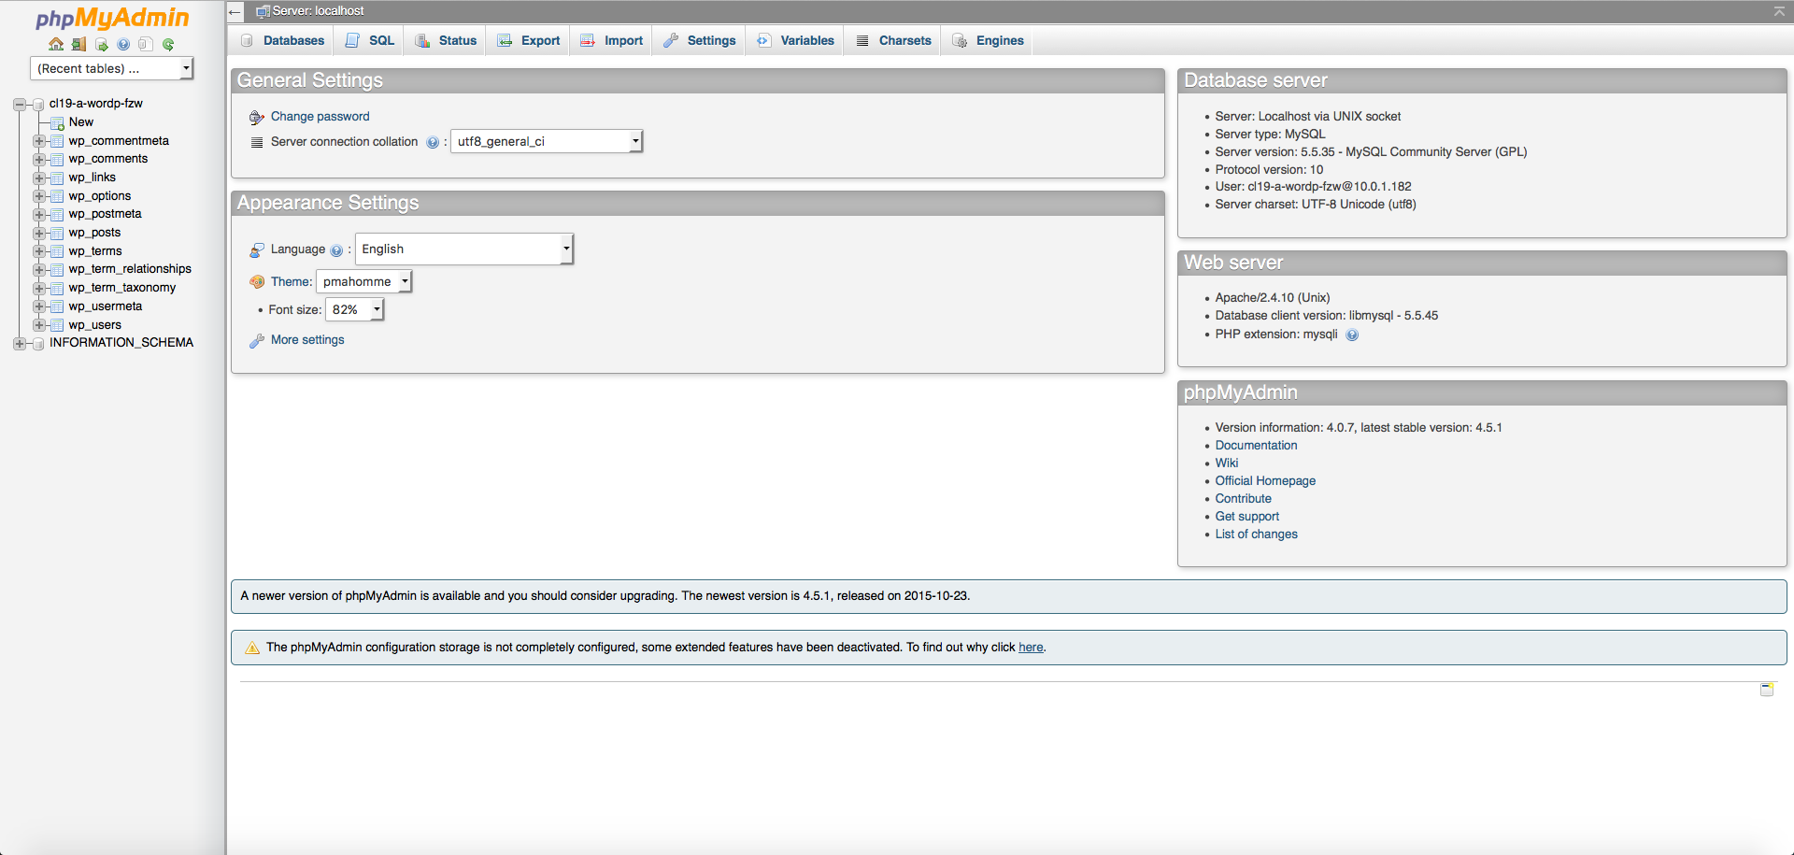Viewport: 1794px width, 855px height.
Task: Open the Export tab
Action: click(529, 40)
